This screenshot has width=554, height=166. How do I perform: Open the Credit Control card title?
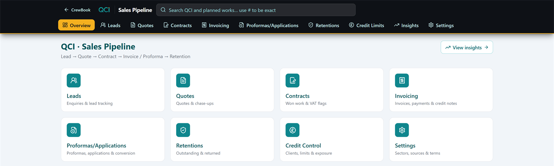coord(304,145)
